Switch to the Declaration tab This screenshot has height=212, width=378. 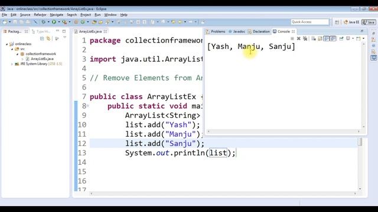pos(259,31)
